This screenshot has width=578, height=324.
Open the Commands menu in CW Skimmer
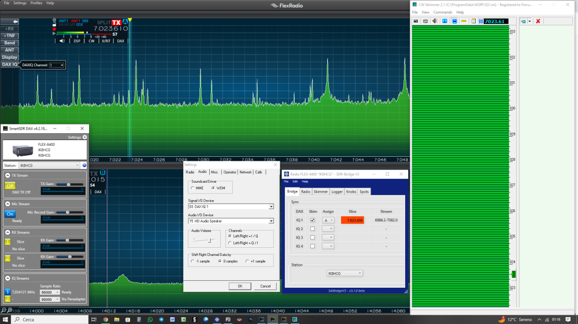pyautogui.click(x=442, y=12)
